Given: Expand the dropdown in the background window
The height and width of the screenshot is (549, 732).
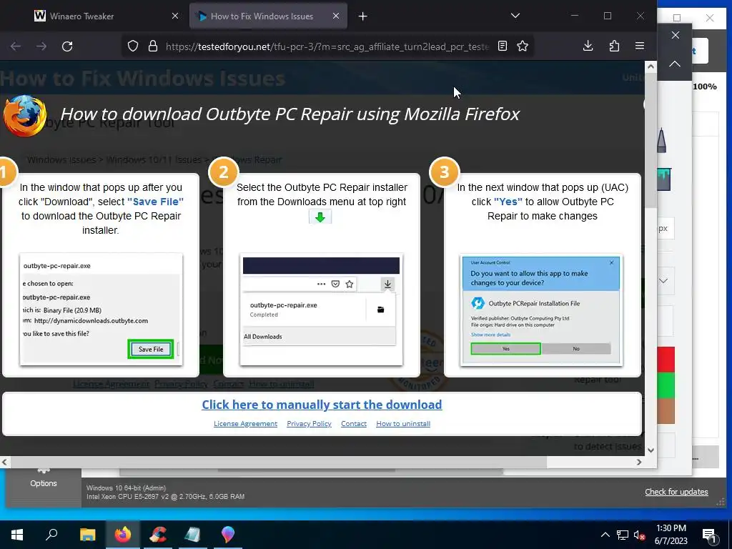Looking at the screenshot, I should tap(663, 281).
